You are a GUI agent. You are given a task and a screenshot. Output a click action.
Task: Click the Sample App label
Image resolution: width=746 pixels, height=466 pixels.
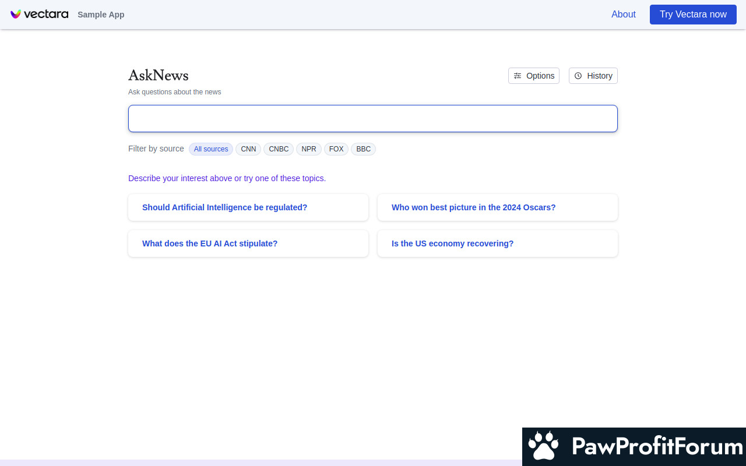coord(101,15)
